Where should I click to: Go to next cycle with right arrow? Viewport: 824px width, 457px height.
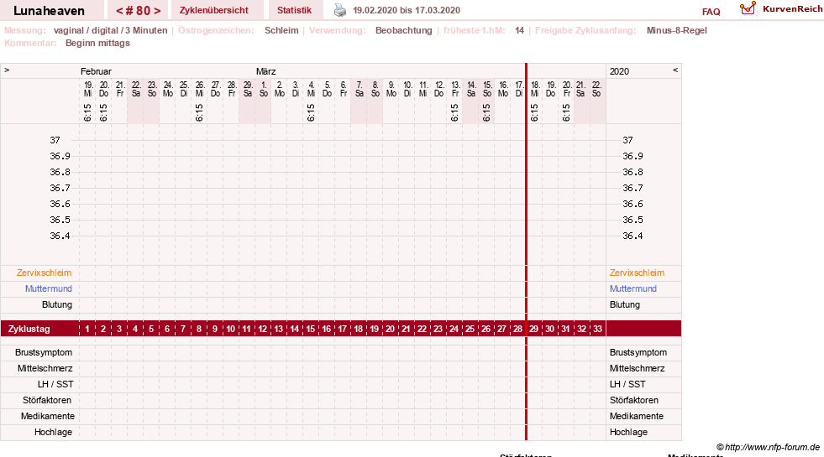[x=157, y=11]
